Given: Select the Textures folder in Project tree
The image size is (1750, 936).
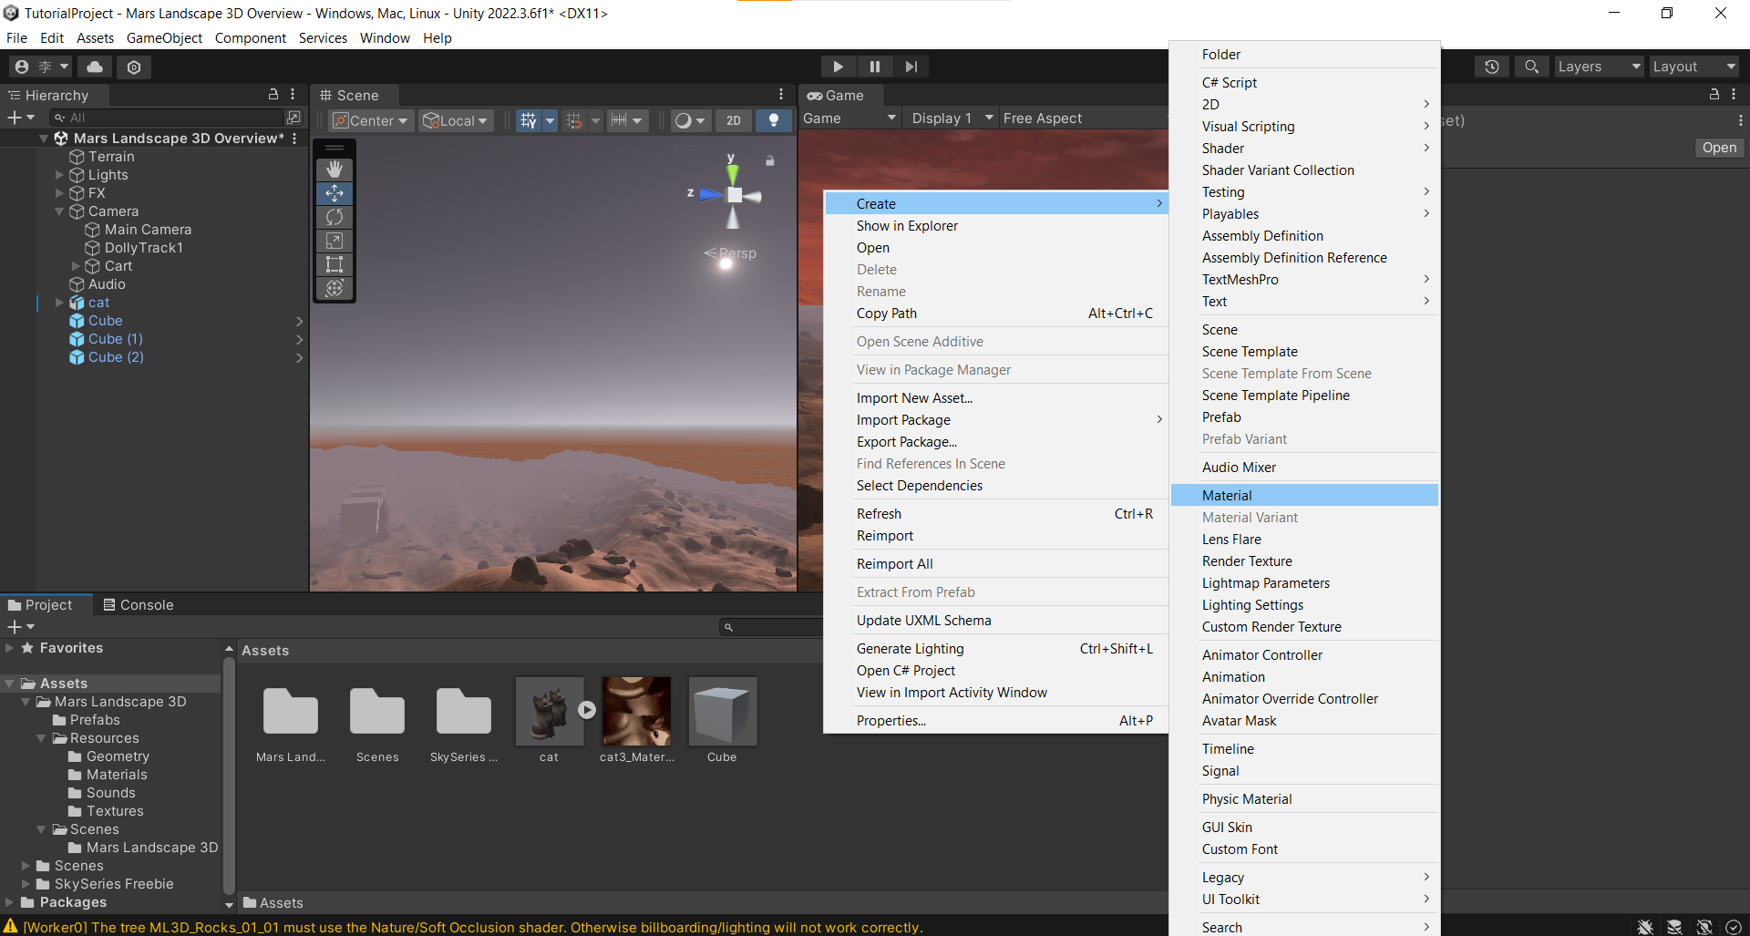Looking at the screenshot, I should coord(115,811).
